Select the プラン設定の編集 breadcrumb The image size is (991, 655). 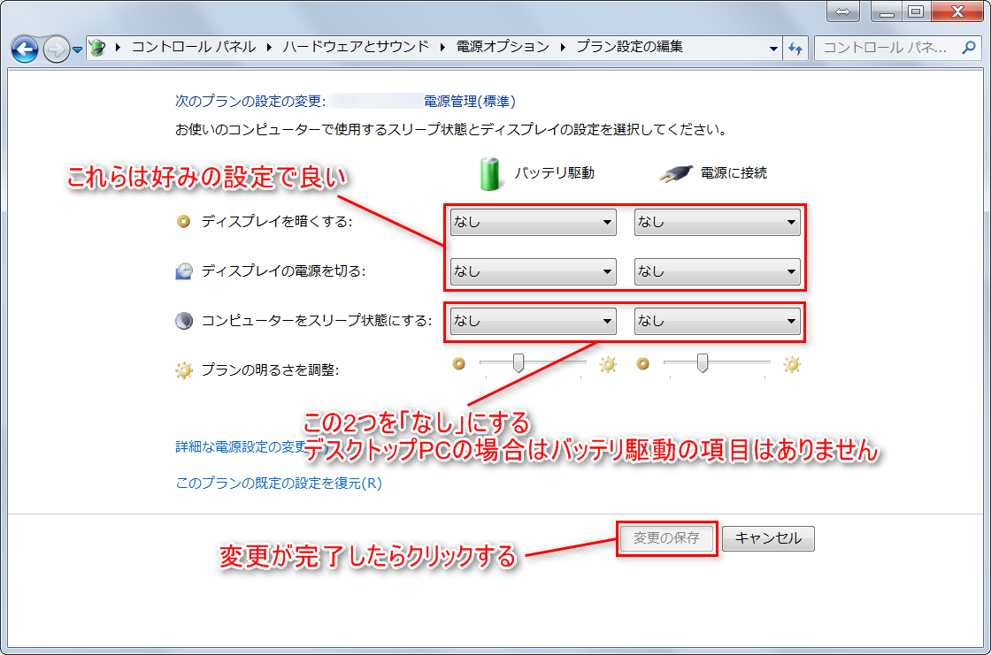point(629,47)
